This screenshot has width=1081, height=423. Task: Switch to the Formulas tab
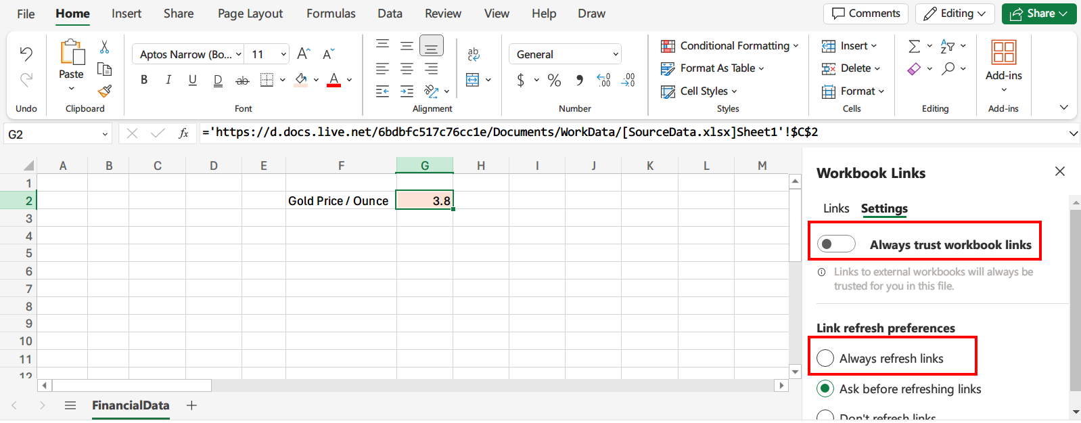click(331, 14)
